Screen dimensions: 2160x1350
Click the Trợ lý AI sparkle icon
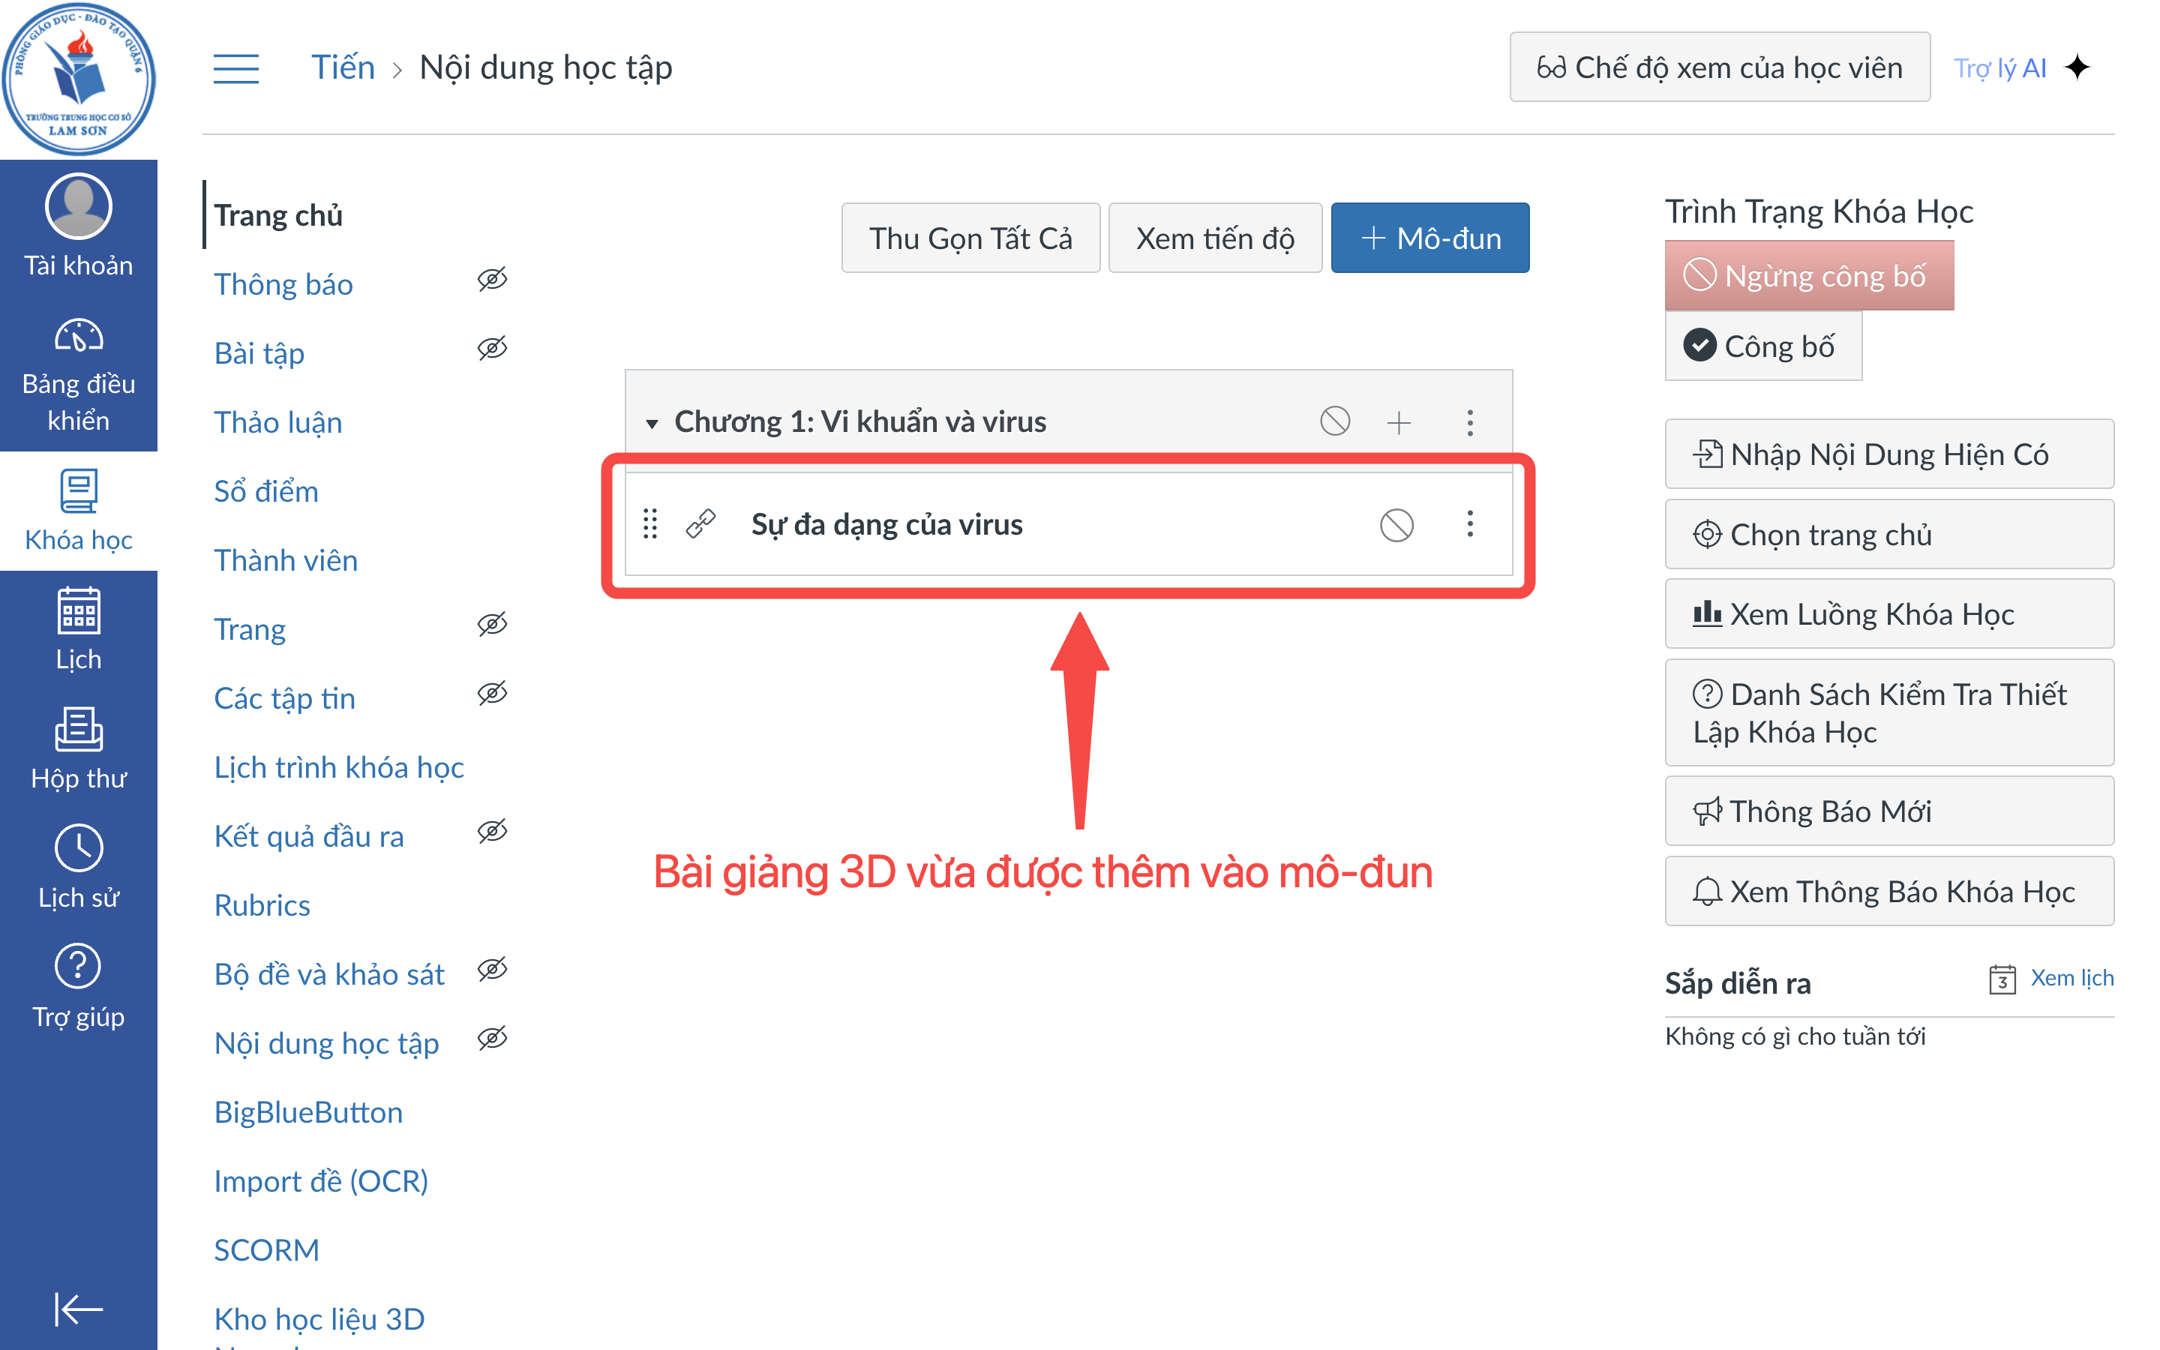[2078, 67]
